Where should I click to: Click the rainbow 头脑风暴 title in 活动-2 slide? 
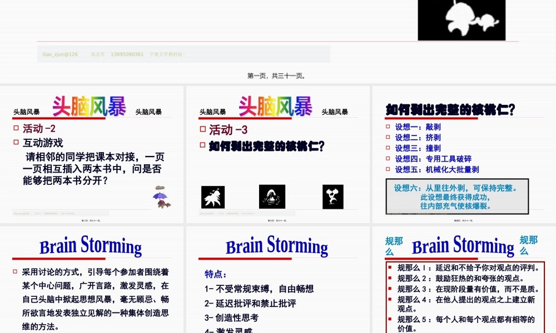90,107
